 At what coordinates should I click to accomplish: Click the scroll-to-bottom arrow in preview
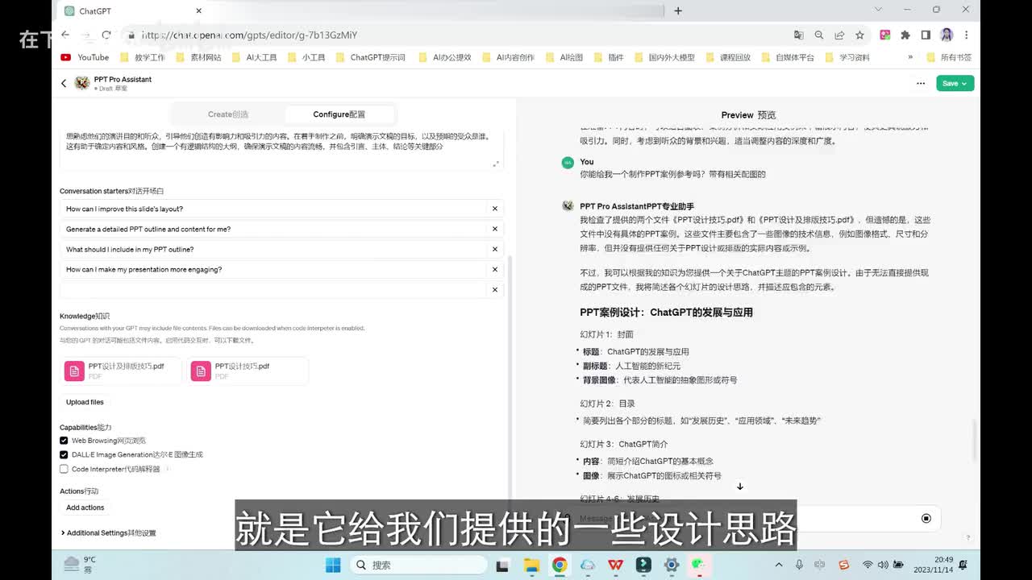(x=739, y=487)
